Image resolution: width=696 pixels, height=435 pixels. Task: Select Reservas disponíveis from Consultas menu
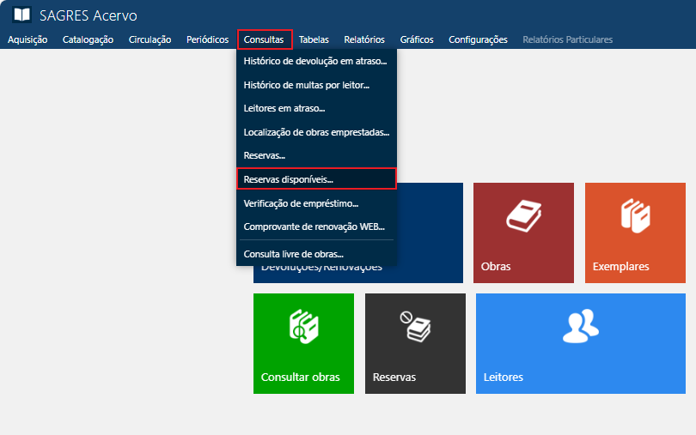tap(289, 179)
